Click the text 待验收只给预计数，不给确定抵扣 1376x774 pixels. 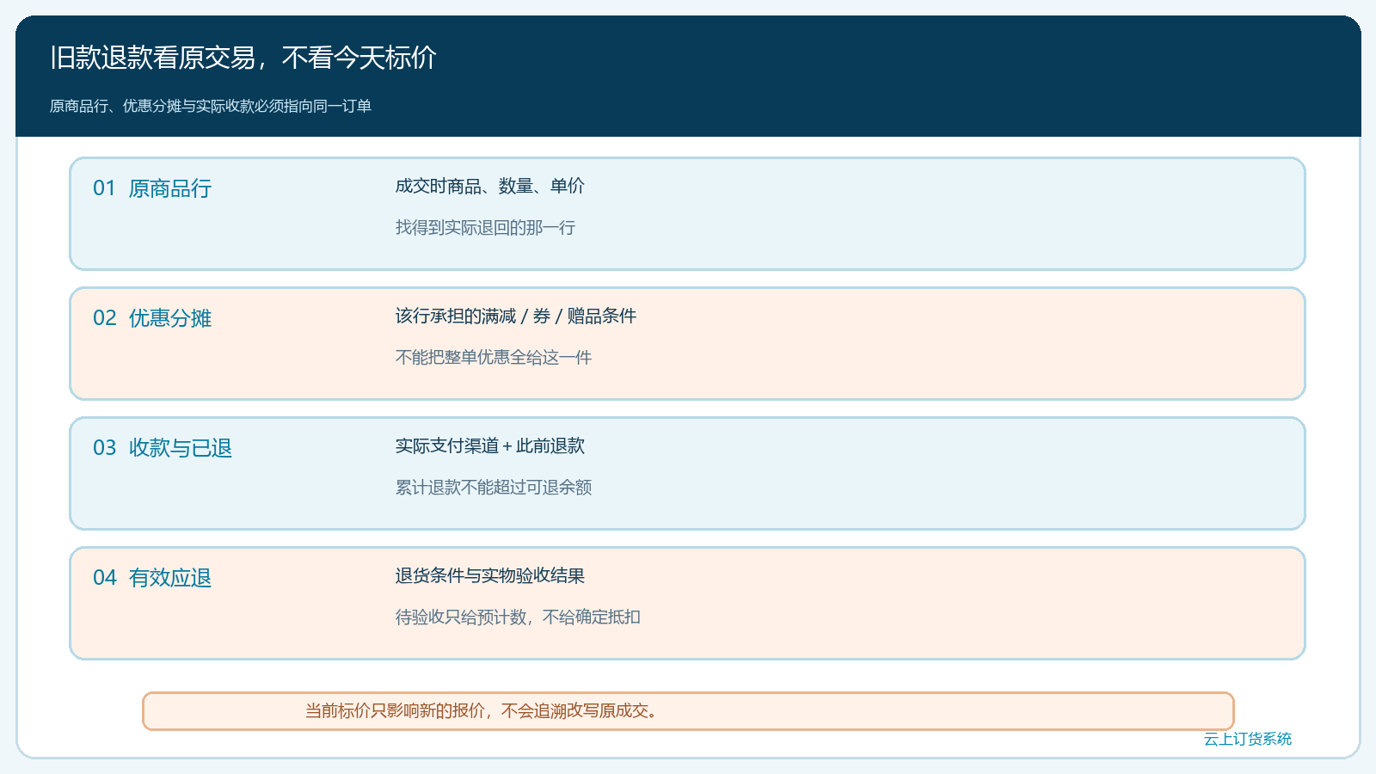(x=518, y=617)
